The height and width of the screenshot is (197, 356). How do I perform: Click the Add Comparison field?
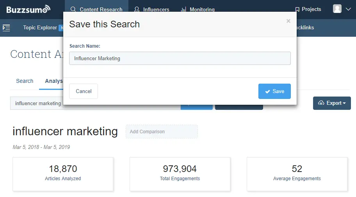(x=162, y=132)
